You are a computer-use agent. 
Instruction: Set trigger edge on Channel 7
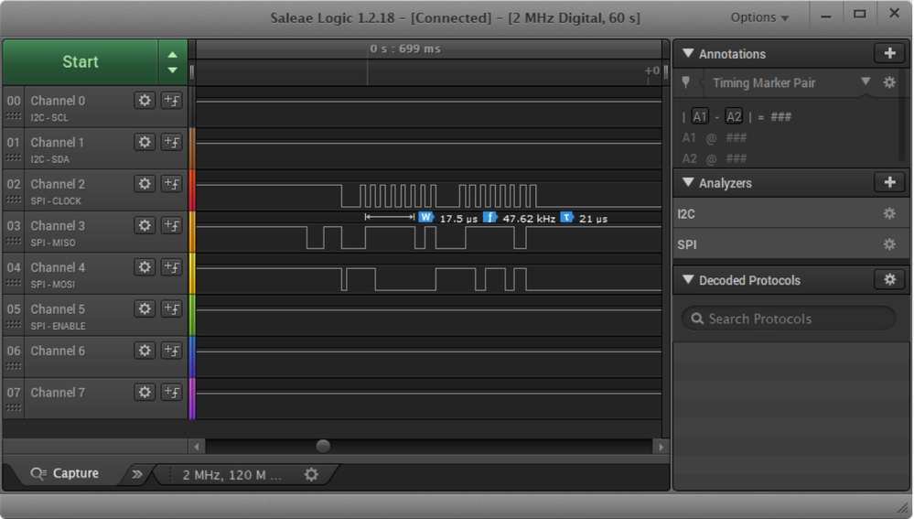point(171,393)
